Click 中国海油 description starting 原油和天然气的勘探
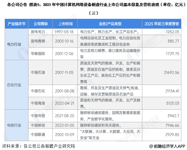Image resolution: width=187 pixels, height=150 pixels. point(110,103)
